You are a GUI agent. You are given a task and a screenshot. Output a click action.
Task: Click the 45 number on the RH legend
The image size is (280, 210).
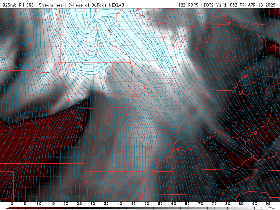click(133, 204)
